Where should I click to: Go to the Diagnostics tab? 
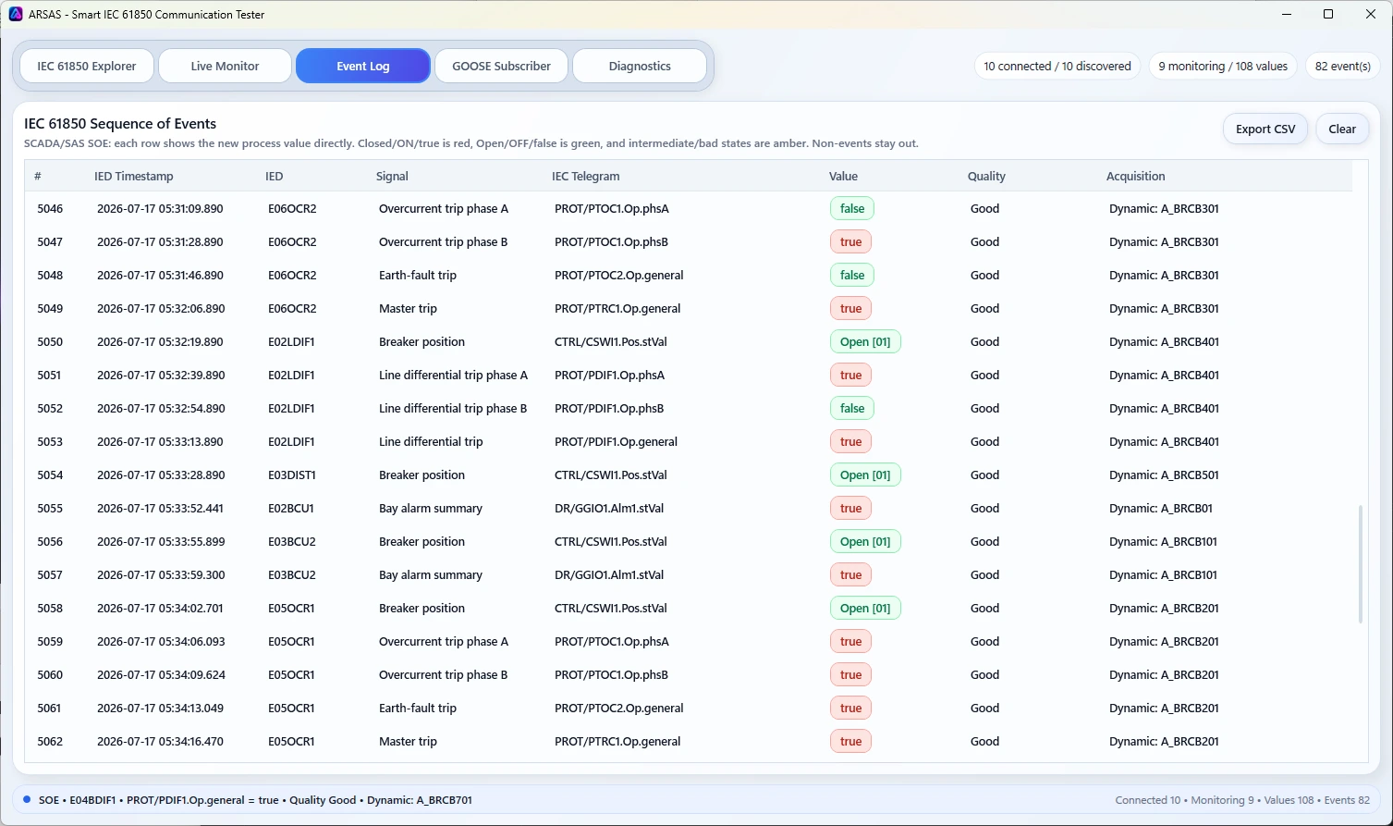point(640,66)
